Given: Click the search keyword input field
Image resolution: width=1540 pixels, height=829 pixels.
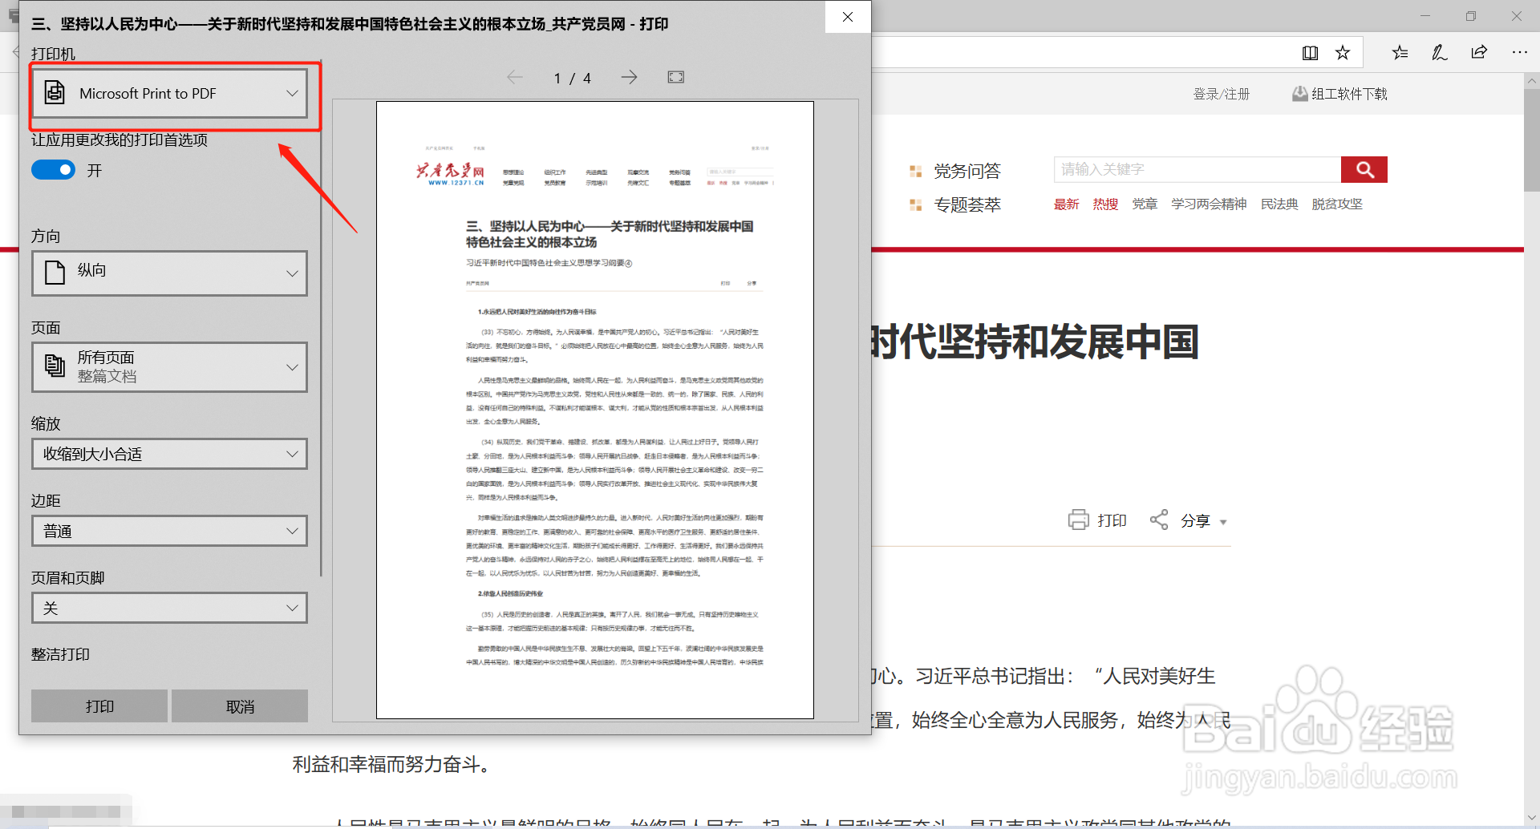Looking at the screenshot, I should 1198,169.
